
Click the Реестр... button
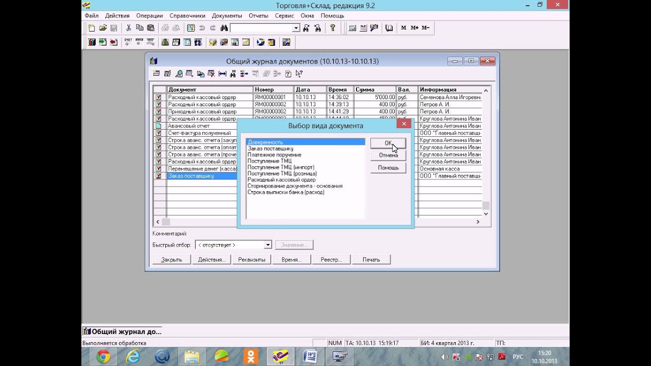331,260
